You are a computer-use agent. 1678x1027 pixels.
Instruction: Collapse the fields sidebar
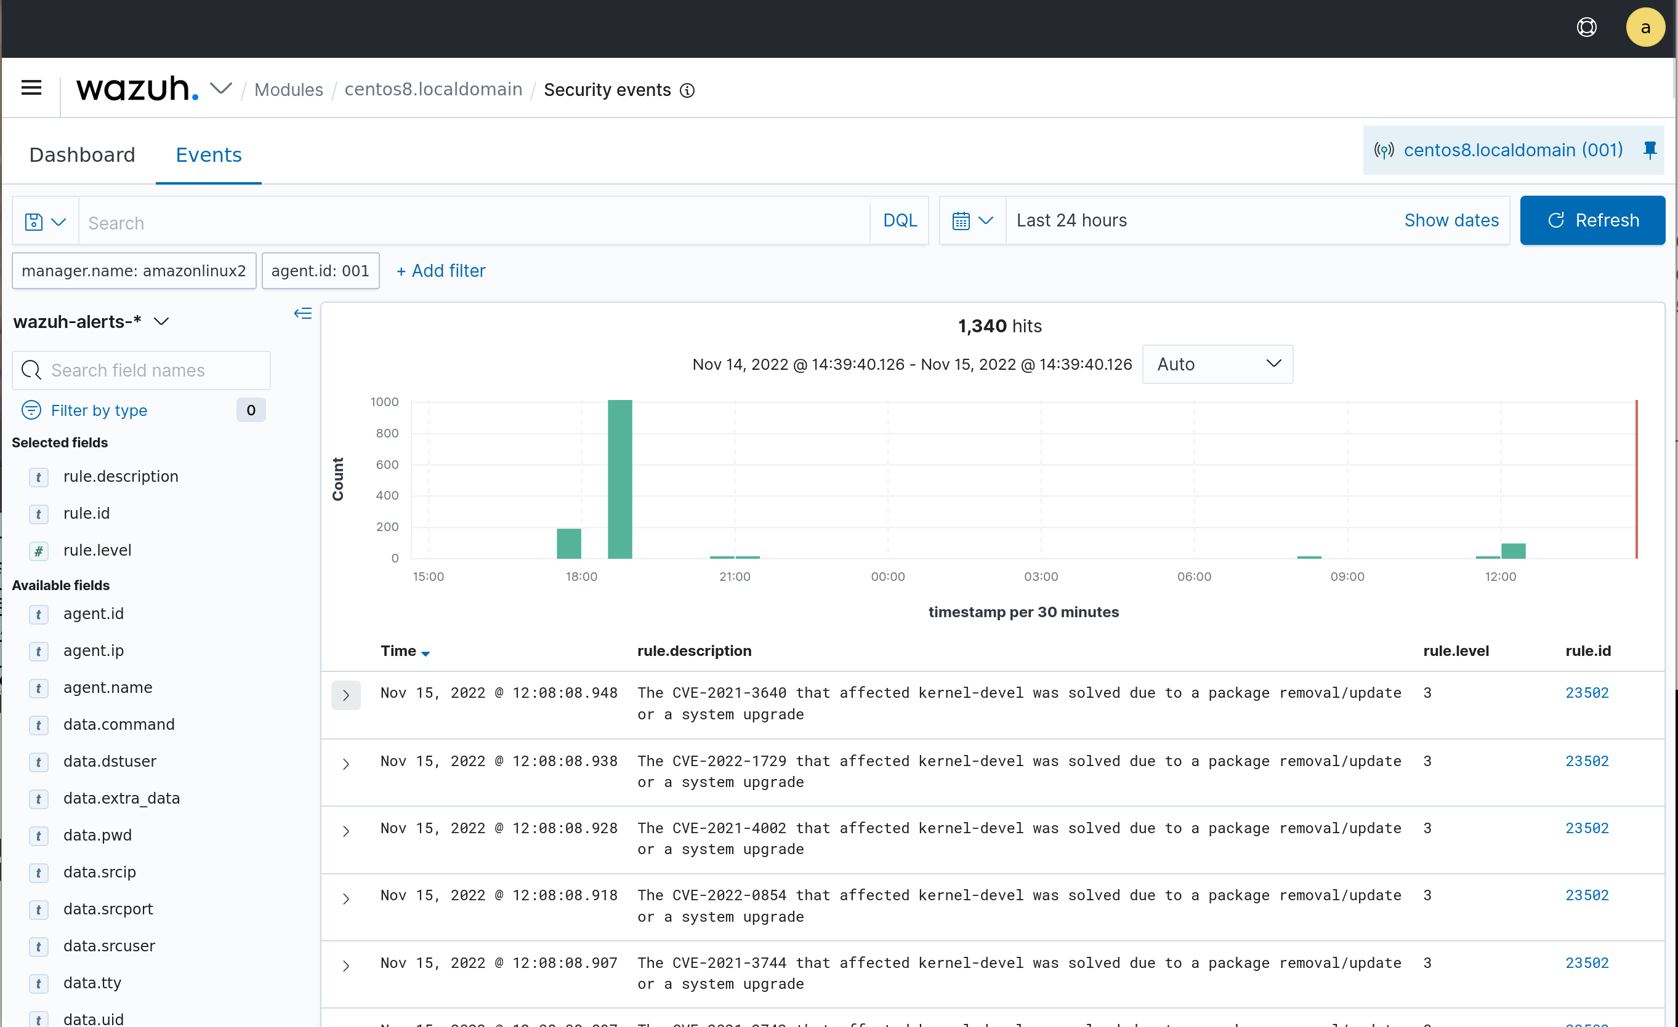303,313
